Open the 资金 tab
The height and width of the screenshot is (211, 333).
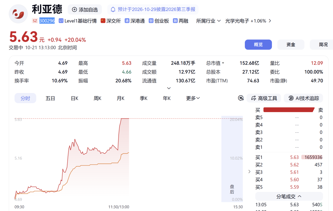[x=291, y=45]
